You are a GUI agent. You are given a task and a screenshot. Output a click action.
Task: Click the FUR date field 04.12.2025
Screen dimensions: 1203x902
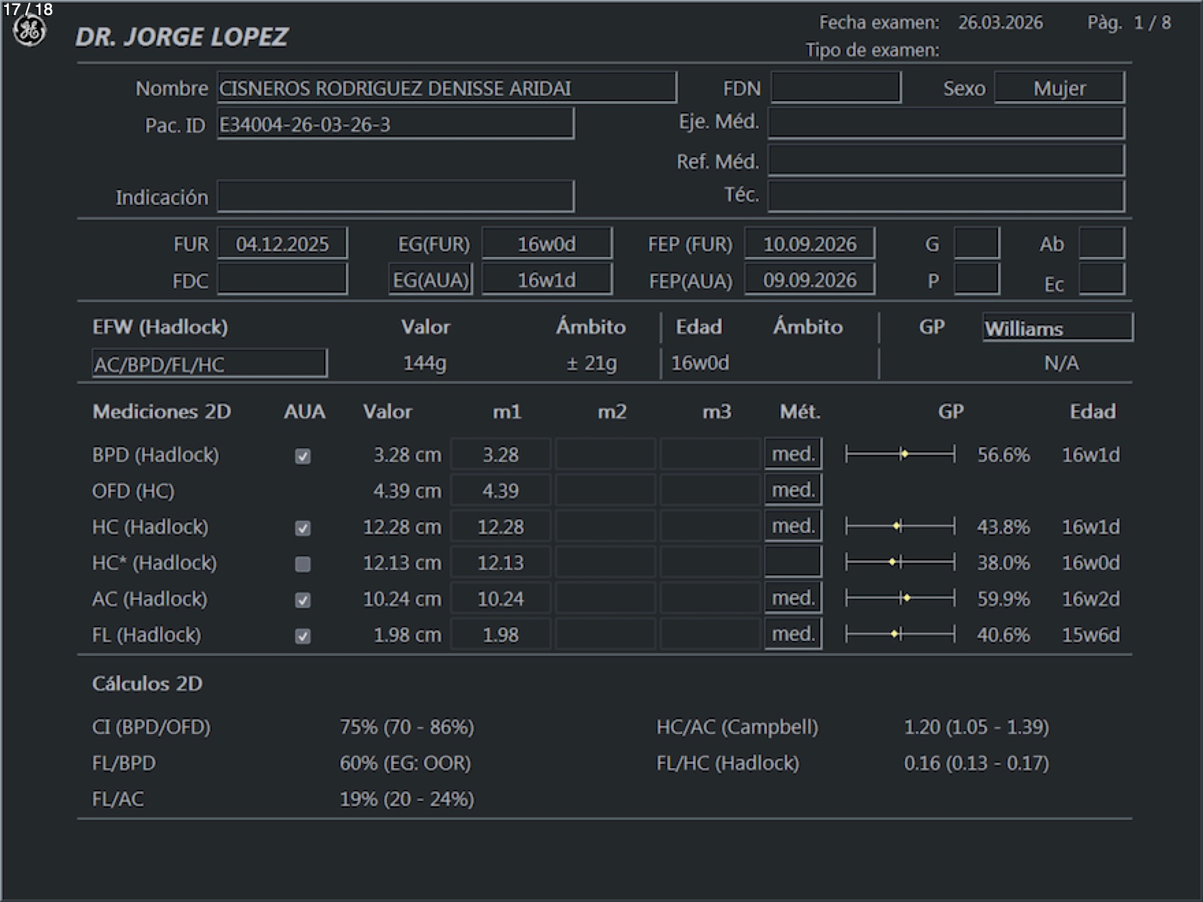(282, 244)
